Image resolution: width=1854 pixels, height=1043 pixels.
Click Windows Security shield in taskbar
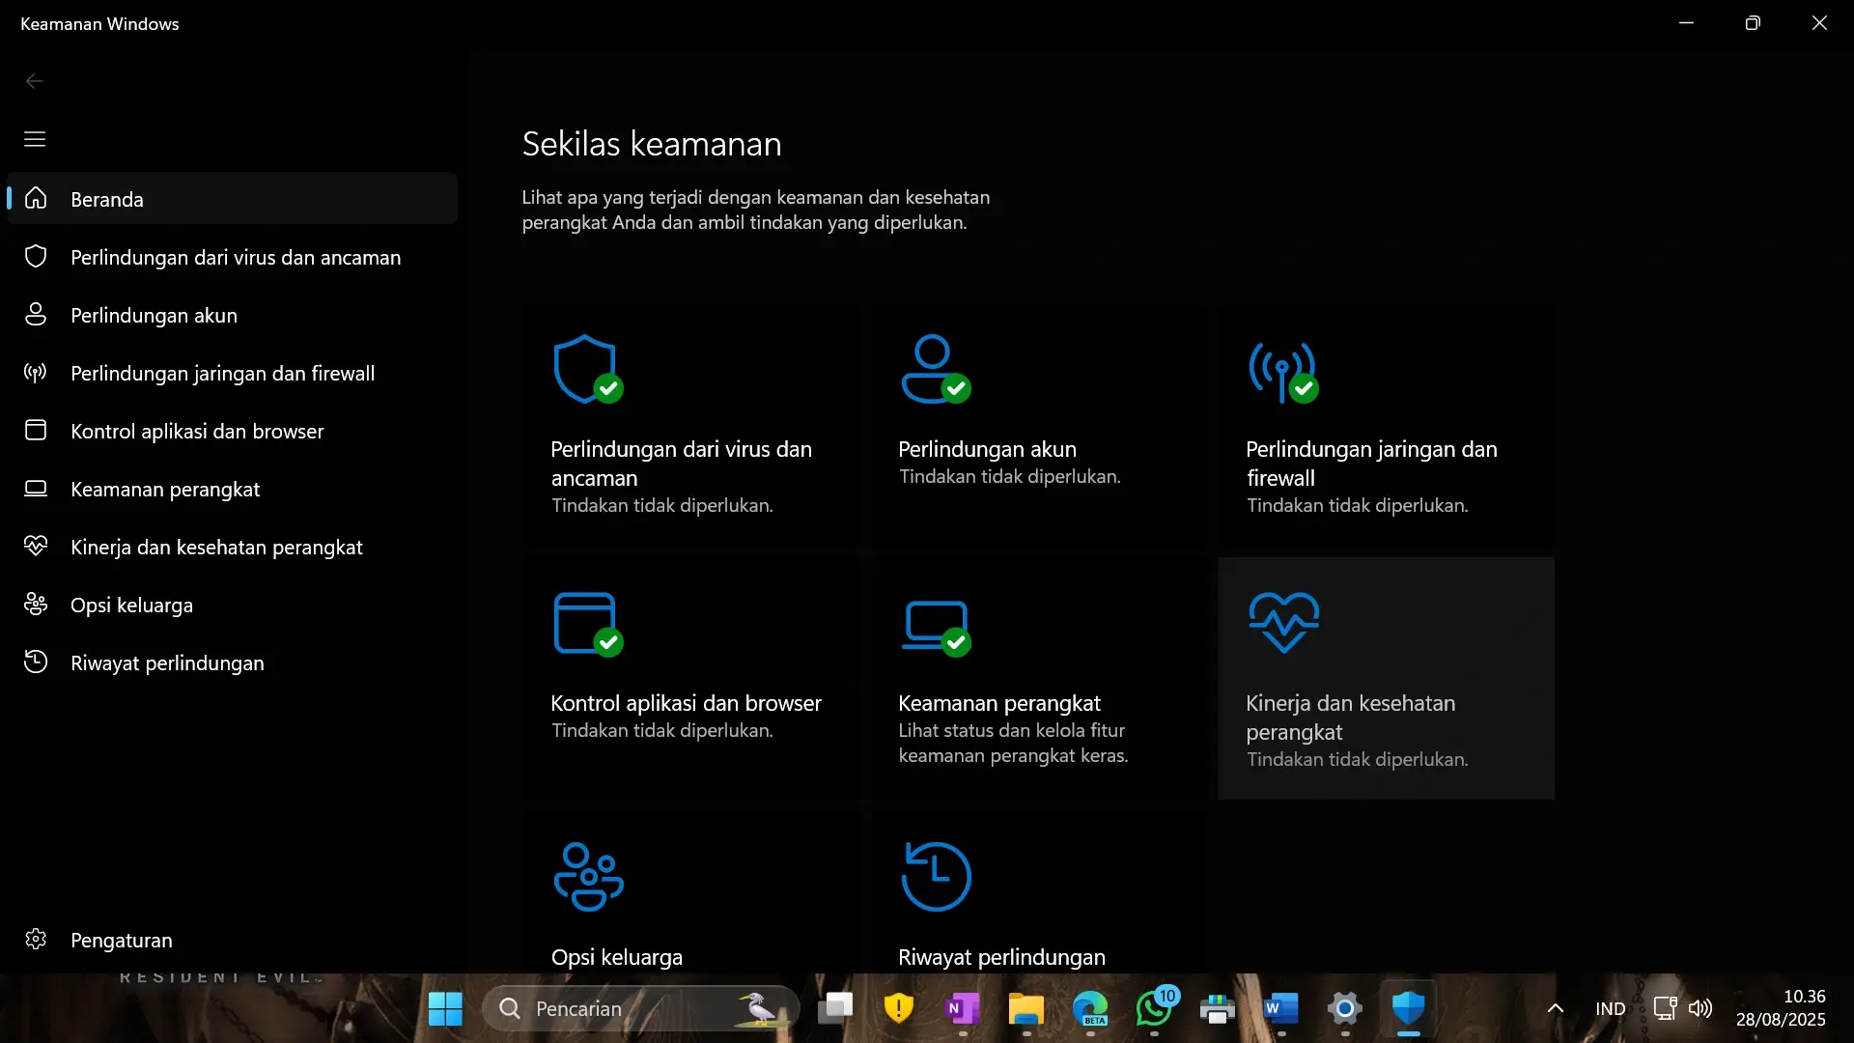pyautogui.click(x=1409, y=1009)
